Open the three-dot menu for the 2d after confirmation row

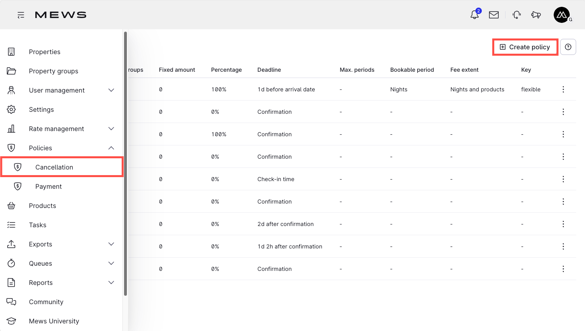click(563, 224)
